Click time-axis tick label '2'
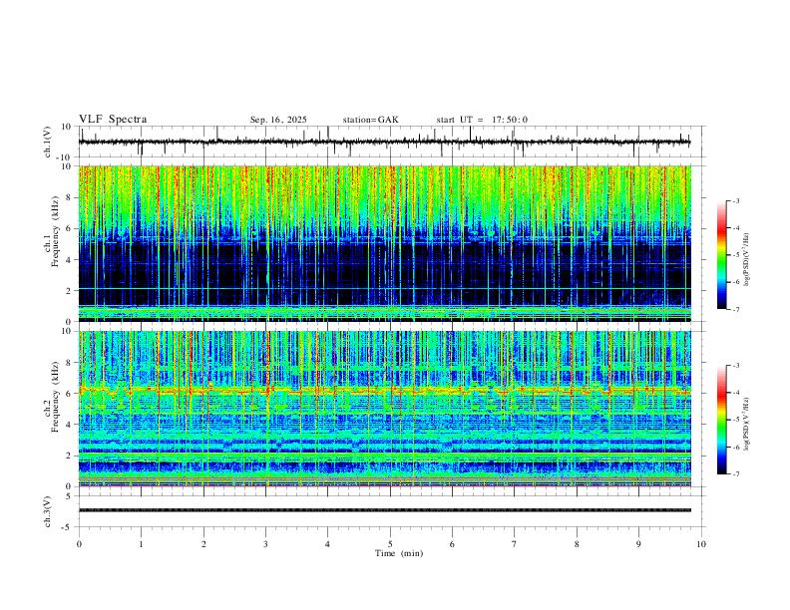Image resolution: width=790 pixels, height=610 pixels. [x=203, y=544]
